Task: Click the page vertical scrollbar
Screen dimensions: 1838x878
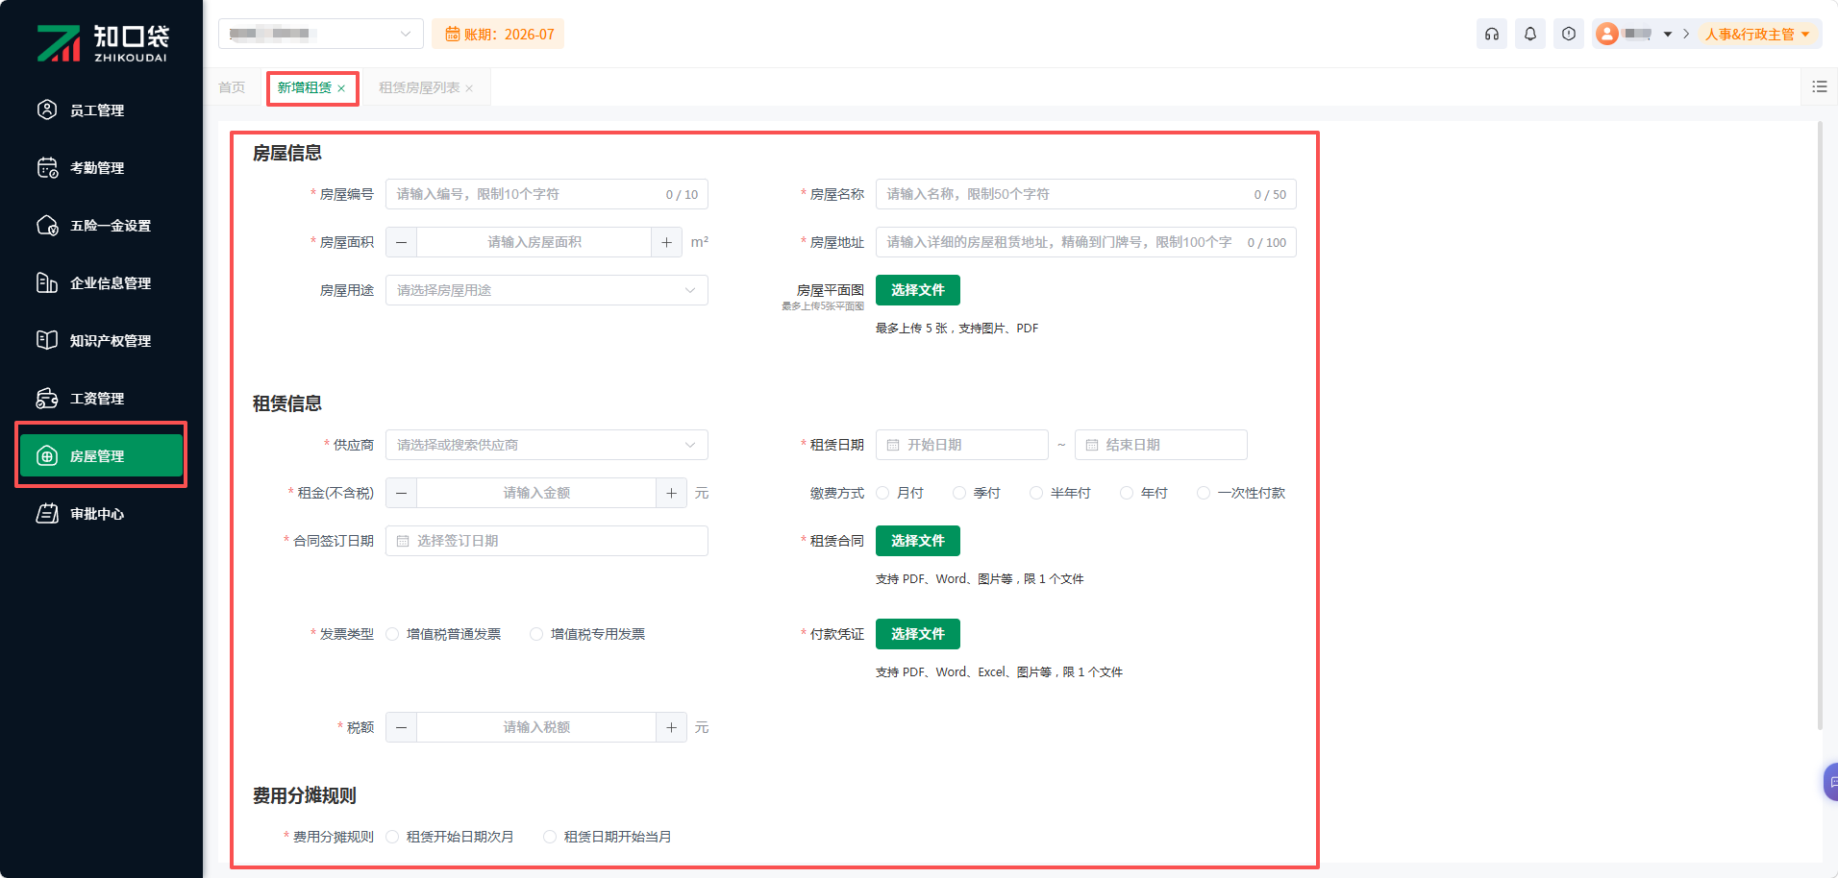Action: coord(1820,427)
